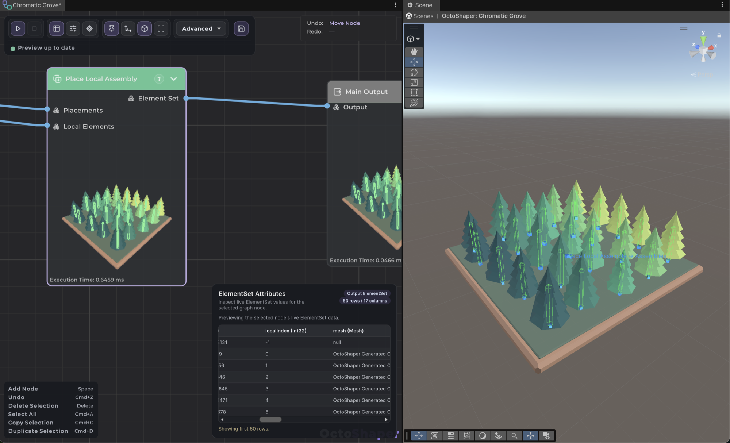The height and width of the screenshot is (443, 730).
Task: Open the Advanced mode dropdown
Action: (201, 28)
